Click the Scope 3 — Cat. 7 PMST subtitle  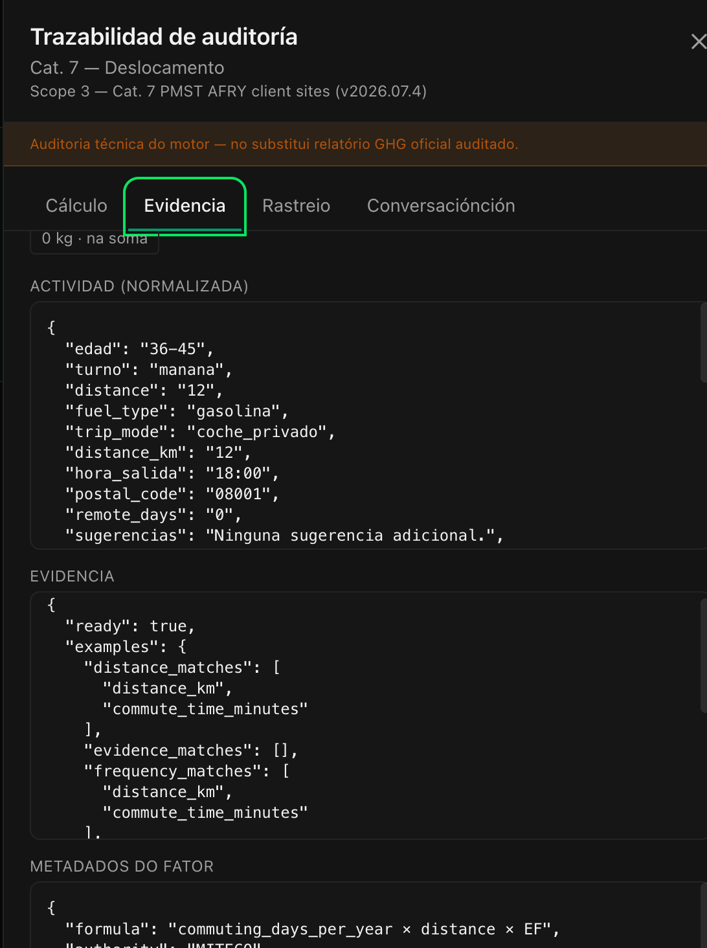tap(228, 91)
